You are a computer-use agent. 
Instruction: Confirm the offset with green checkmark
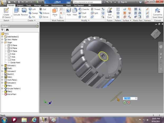pyautogui.click(x=125, y=102)
